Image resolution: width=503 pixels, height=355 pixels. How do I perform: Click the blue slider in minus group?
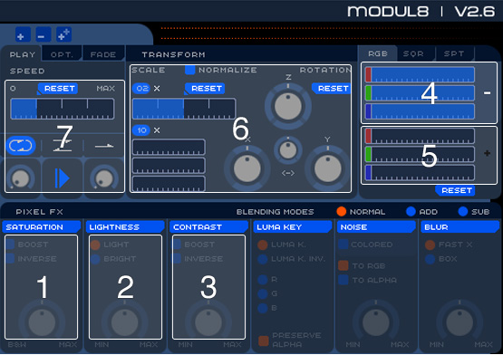(x=420, y=111)
